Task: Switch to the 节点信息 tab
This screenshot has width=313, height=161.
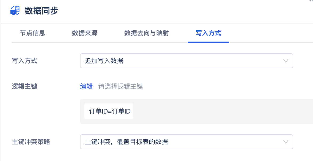Action: (x=33, y=33)
